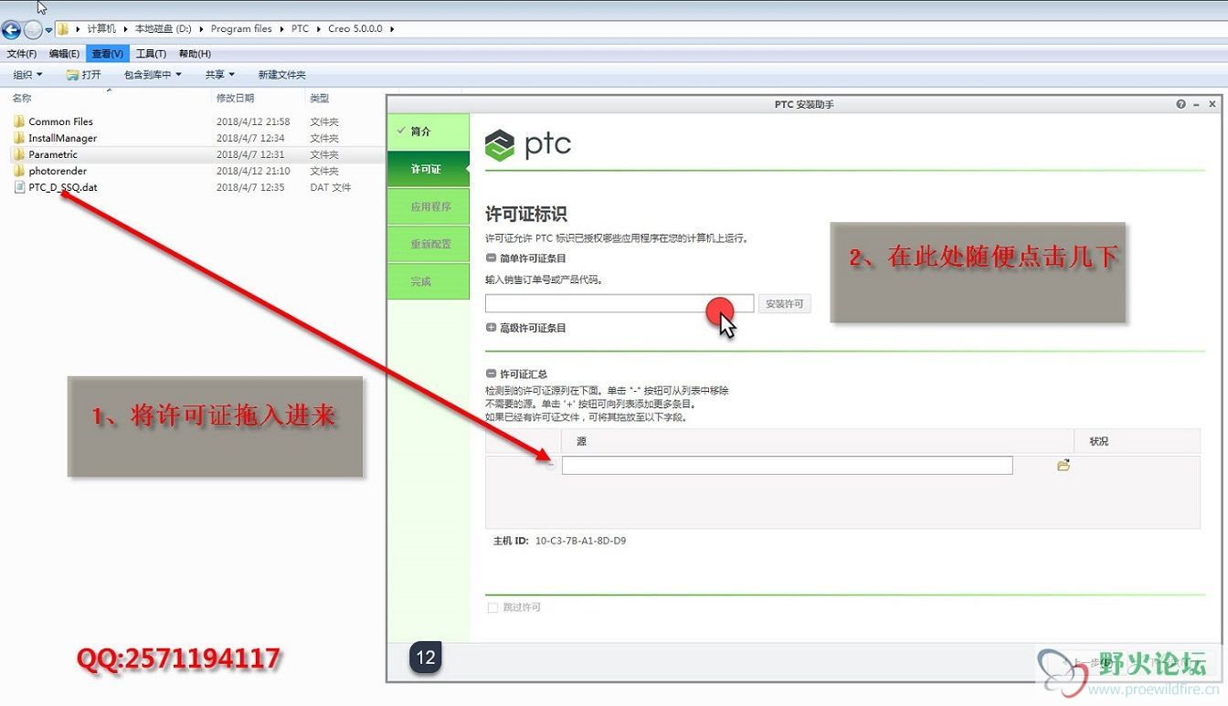Expand the arrow after 计算机 in breadcrumb
The height and width of the screenshot is (706, 1228).
126,29
